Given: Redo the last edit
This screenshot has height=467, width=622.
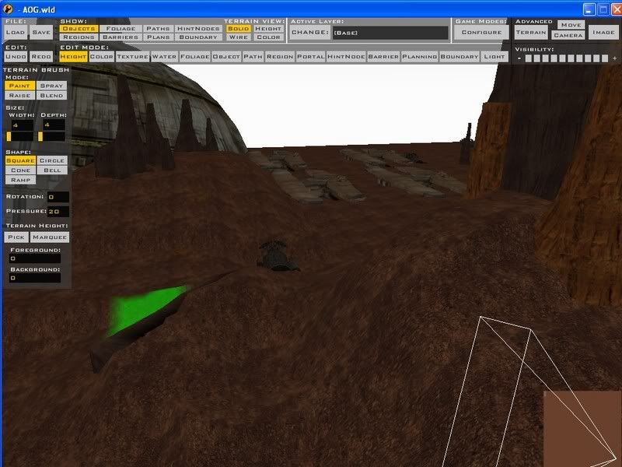Looking at the screenshot, I should coord(41,57).
